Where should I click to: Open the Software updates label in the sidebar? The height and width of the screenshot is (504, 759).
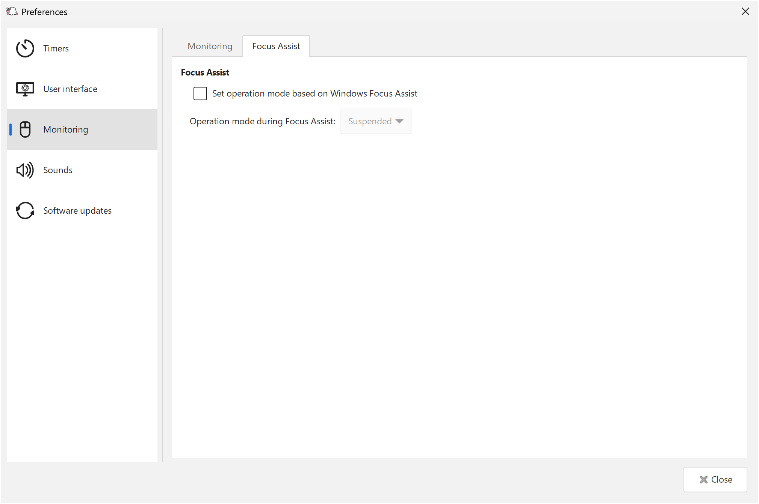tap(77, 211)
